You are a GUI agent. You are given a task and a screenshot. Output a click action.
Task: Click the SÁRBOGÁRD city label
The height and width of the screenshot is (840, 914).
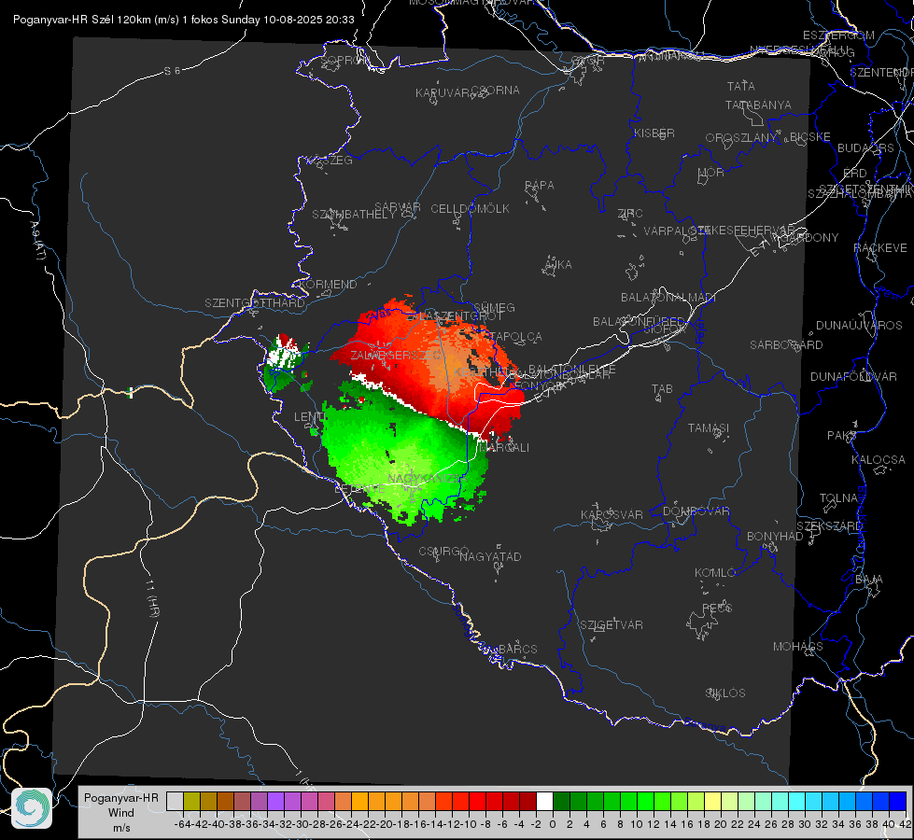coord(786,345)
